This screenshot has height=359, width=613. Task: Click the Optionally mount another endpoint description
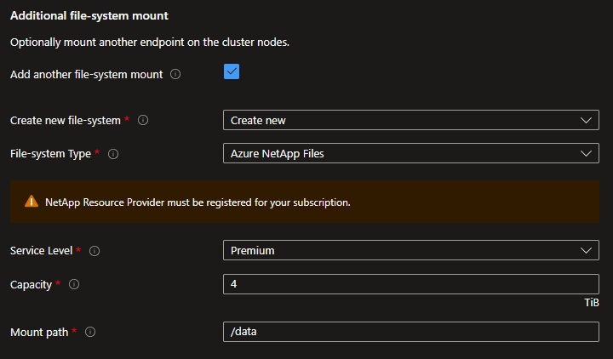(149, 43)
